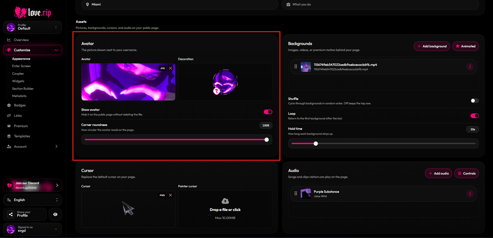This screenshot has width=493, height=238.
Task: Toggle the Show avatar switch
Action: pyautogui.click(x=268, y=112)
